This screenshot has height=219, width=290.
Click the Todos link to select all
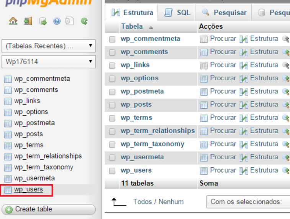(x=142, y=202)
